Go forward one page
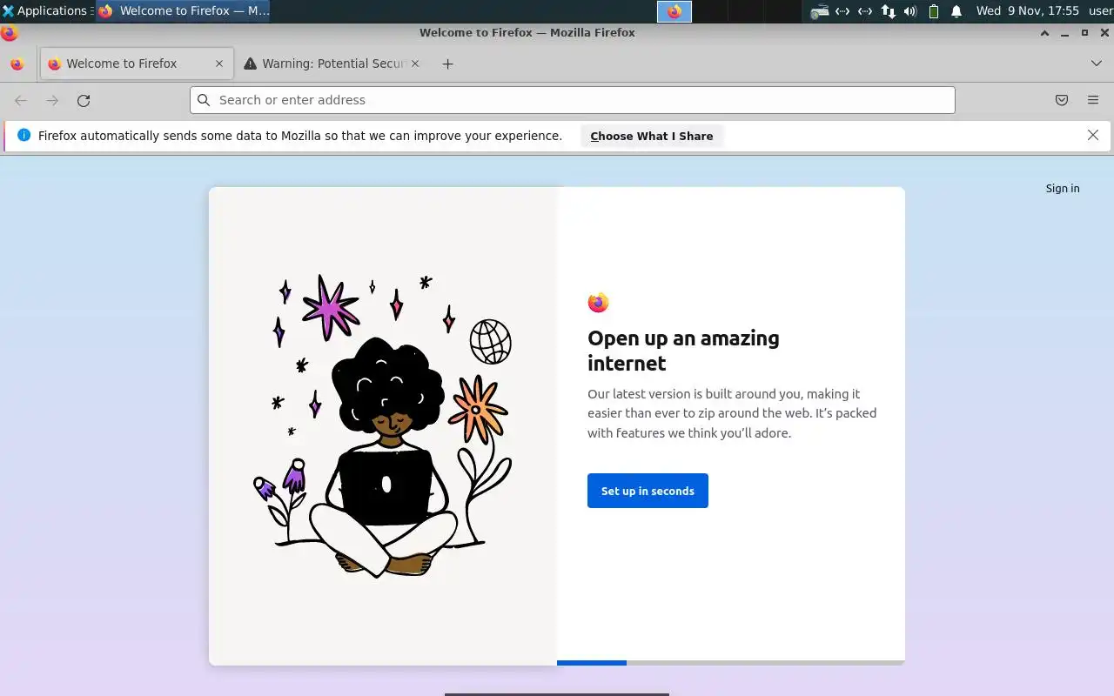Viewport: 1114px width, 696px height. click(52, 100)
